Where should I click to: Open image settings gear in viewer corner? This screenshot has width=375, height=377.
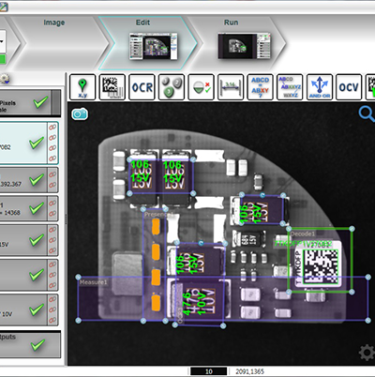(x=367, y=353)
